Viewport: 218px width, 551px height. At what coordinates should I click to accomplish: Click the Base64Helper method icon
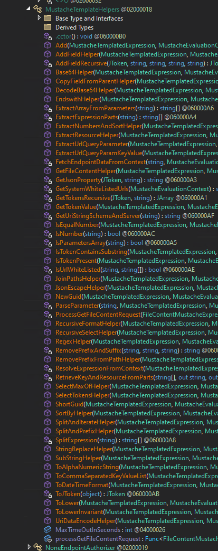pos(48,72)
